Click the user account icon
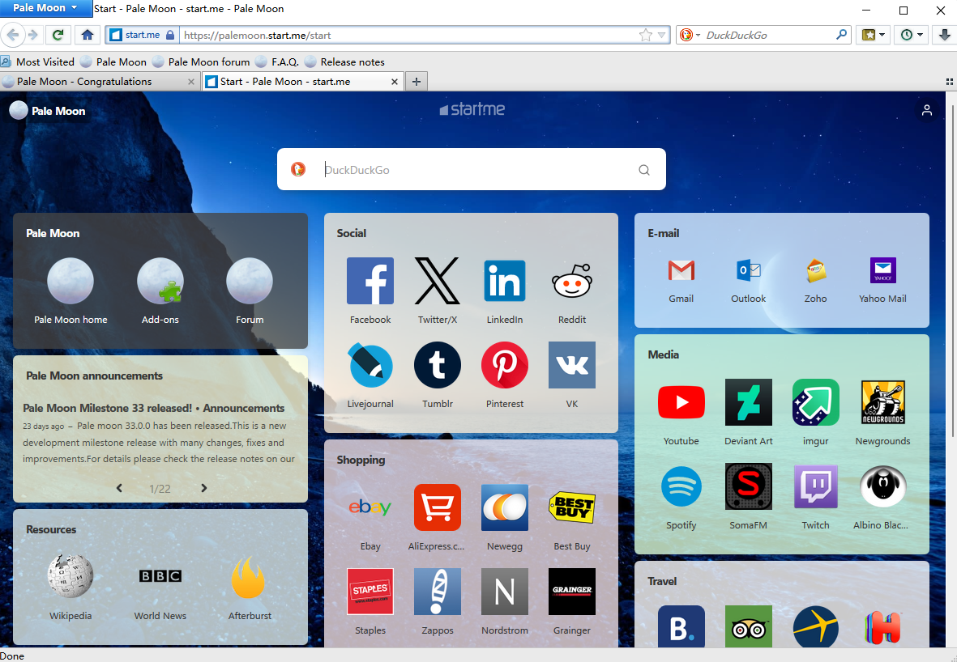 [926, 110]
